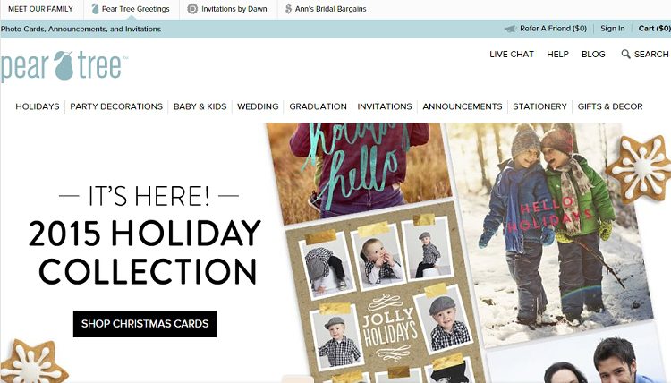Viewport: 671px width, 383px height.
Task: Click the Shop Christmas Cards button
Action: tap(145, 324)
